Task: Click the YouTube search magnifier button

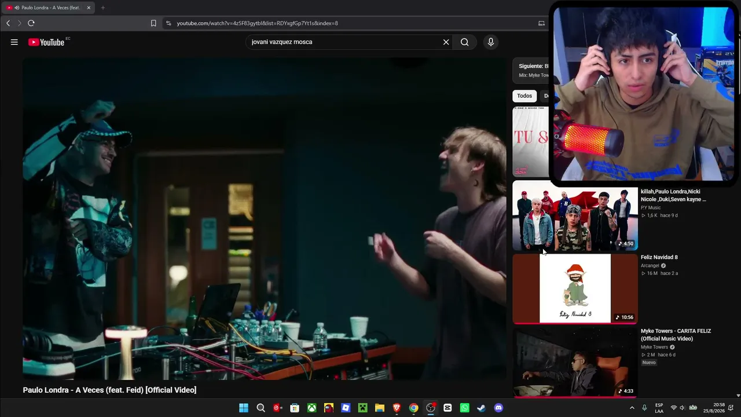Action: tap(464, 42)
